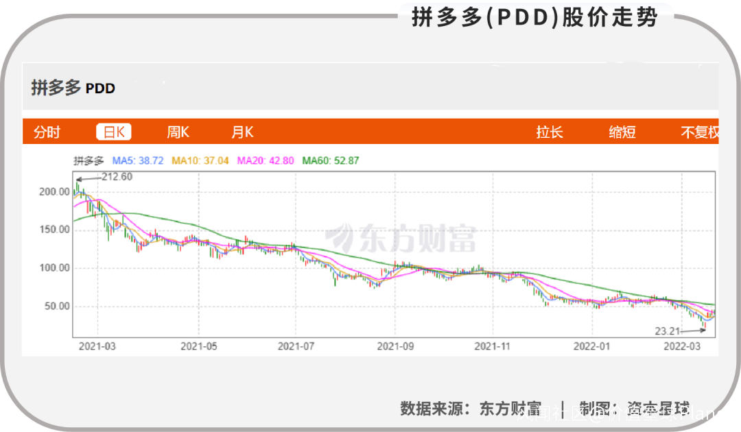
Task: Click the MA20 indicator label
Action: (266, 160)
